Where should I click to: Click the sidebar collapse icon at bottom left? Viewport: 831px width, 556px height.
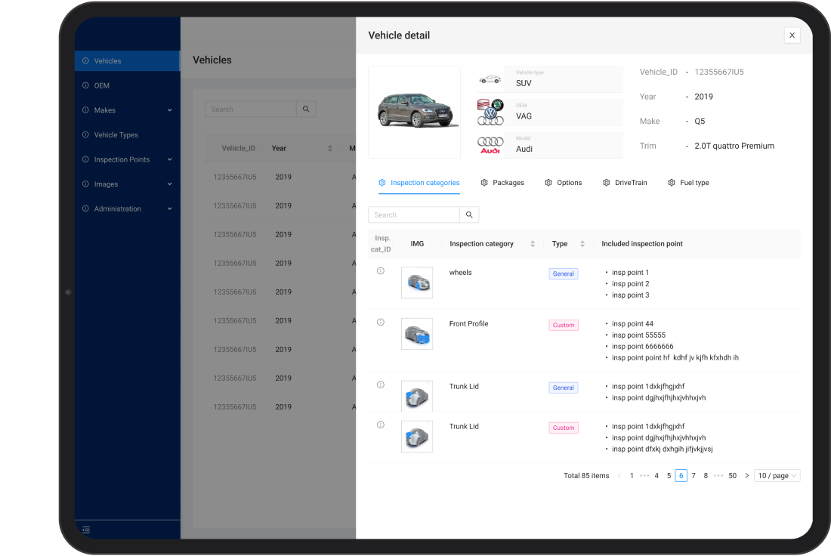pyautogui.click(x=86, y=530)
